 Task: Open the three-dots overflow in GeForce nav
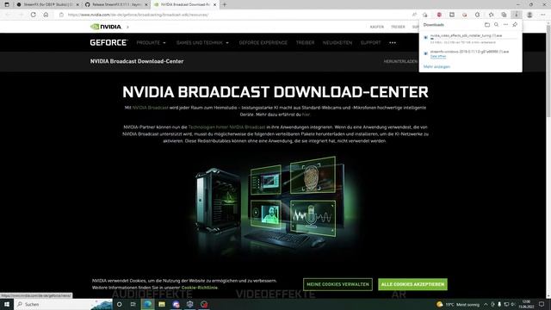pos(393,42)
